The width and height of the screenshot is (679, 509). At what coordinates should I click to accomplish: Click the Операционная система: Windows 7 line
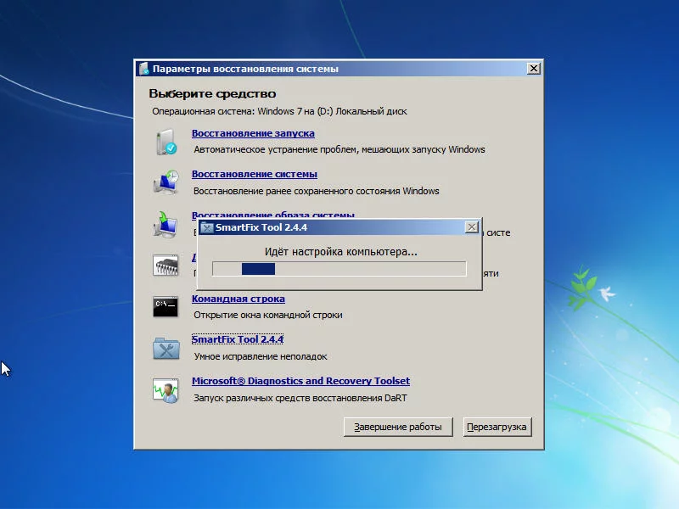pos(279,111)
